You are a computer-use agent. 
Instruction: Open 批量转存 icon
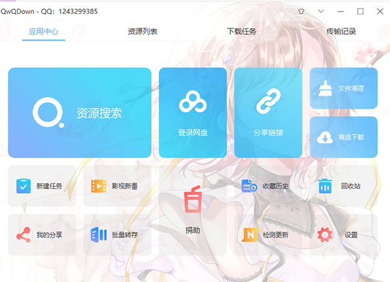(x=99, y=235)
